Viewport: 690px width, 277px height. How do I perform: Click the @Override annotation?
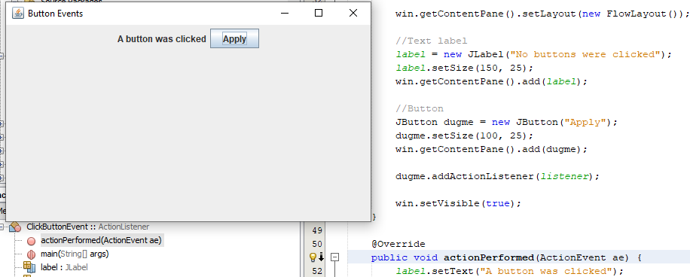coord(398,244)
